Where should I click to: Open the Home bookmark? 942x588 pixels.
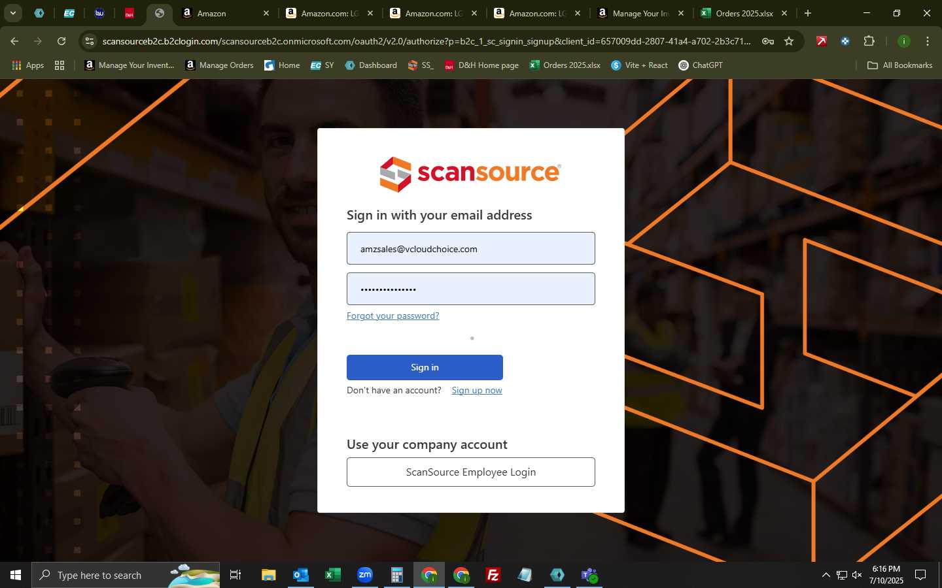282,65
